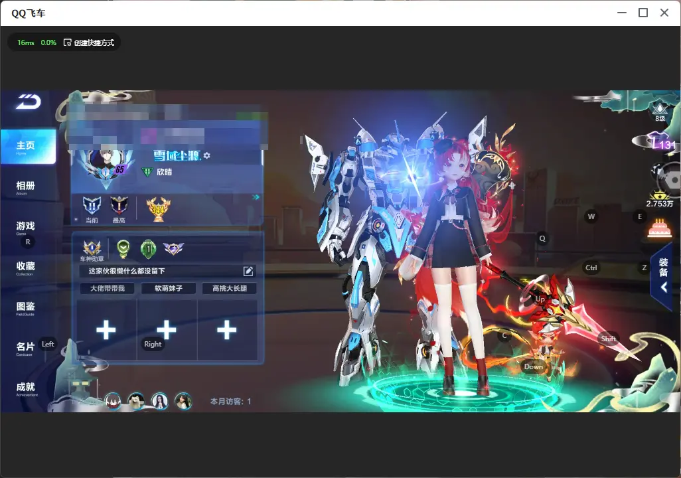Add an item in the last plus slot
Image resolution: width=681 pixels, height=478 pixels.
pos(227,330)
